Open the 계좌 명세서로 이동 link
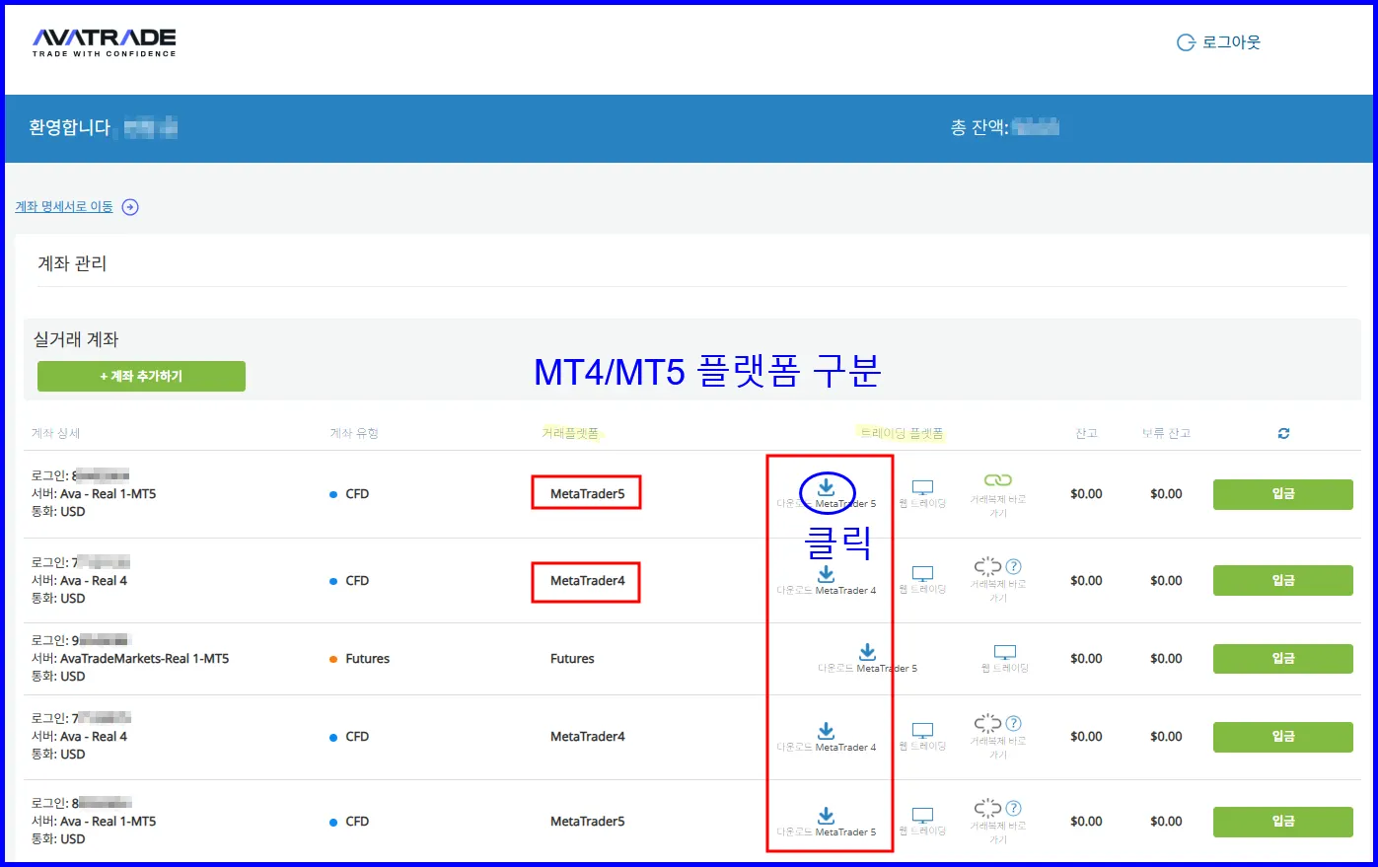This screenshot has height=867, width=1378. click(64, 206)
